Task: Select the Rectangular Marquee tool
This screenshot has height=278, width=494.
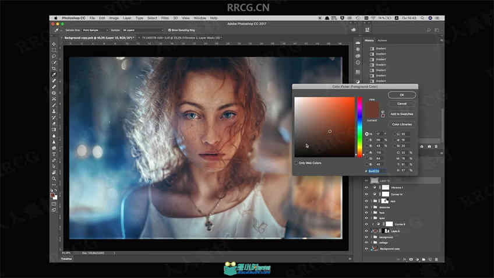Action: pos(54,50)
